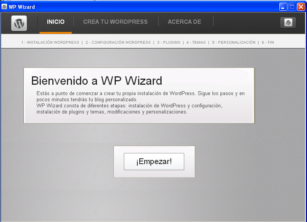The height and width of the screenshot is (222, 307).
Task: Open the INICIO tab
Action: 56,21
